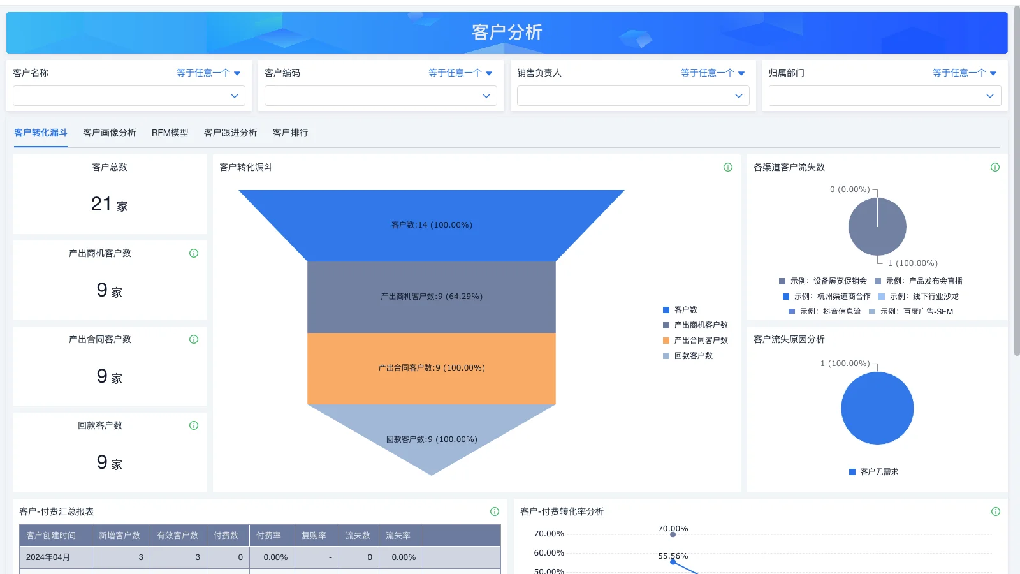This screenshot has width=1020, height=574.
Task: Switch to the RFM模型 tab
Action: (x=170, y=133)
